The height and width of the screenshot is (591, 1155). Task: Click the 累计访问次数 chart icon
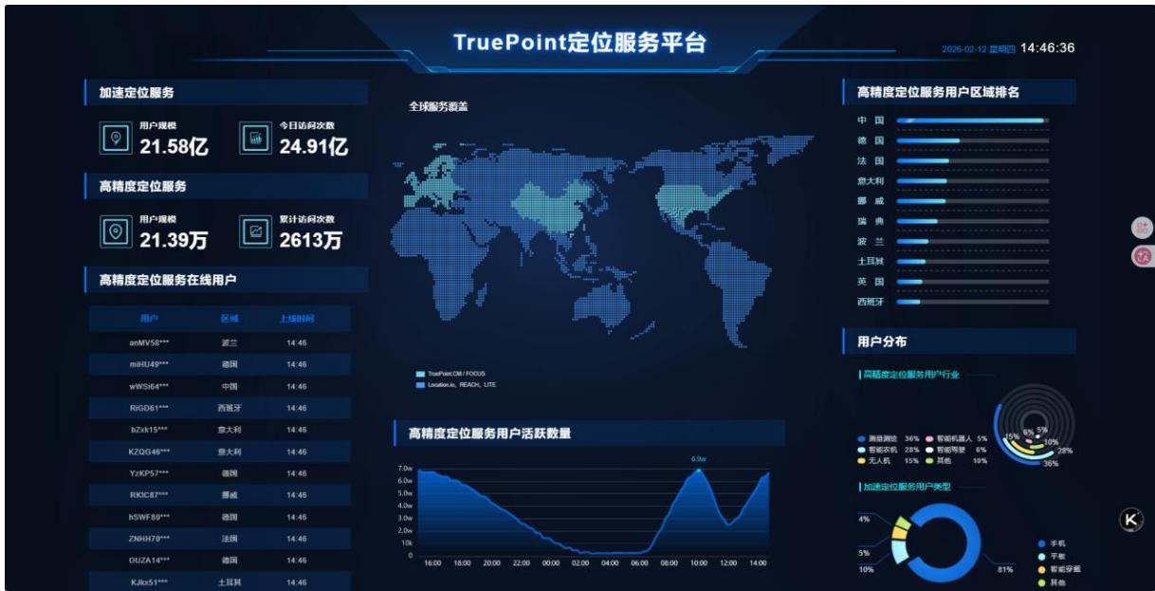coord(253,231)
